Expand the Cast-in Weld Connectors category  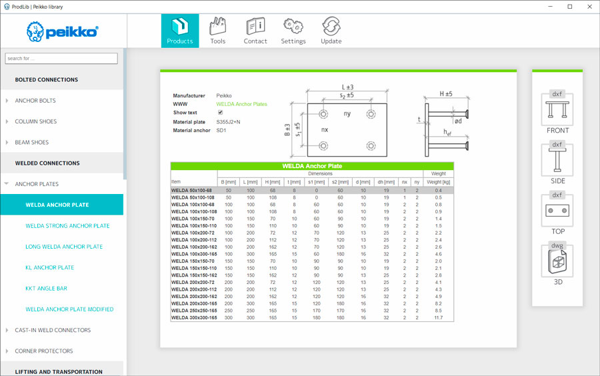pyautogui.click(x=7, y=330)
